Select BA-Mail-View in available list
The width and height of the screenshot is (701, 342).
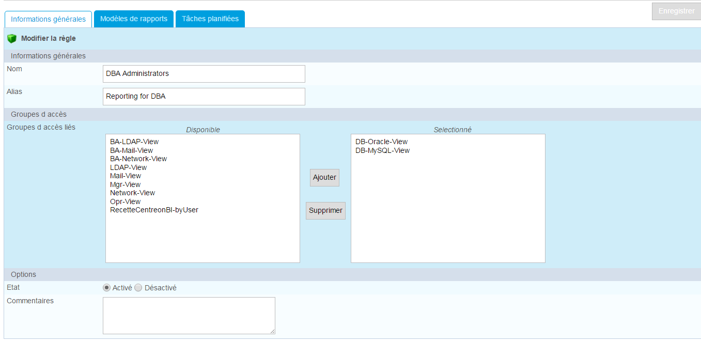(131, 150)
